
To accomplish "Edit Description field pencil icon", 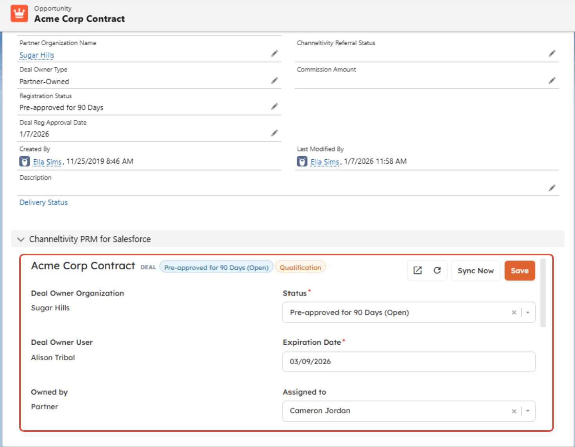I will pos(552,188).
